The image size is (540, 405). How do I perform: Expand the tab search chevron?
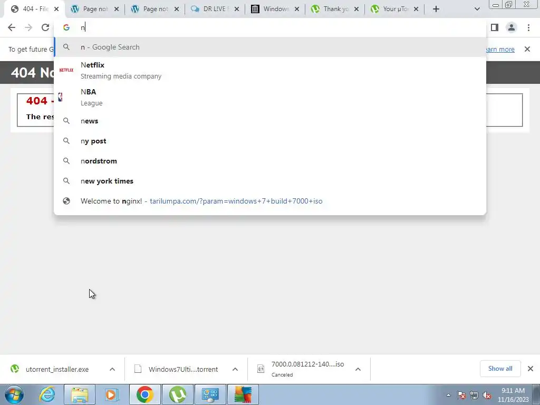coord(477,9)
